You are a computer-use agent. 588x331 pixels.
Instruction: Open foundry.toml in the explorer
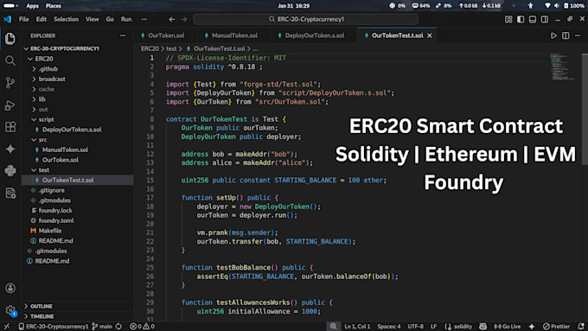pos(56,220)
